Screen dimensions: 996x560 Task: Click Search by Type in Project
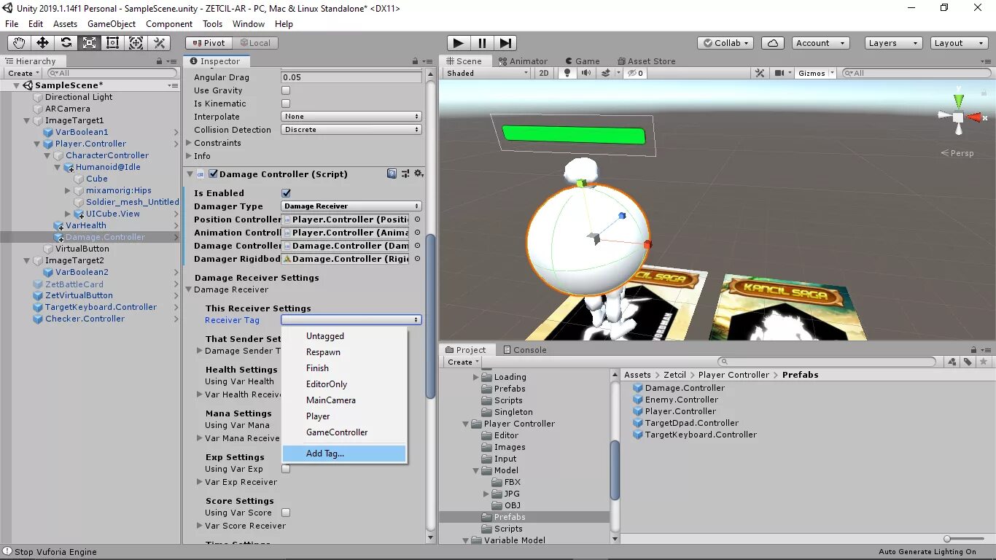[952, 362]
